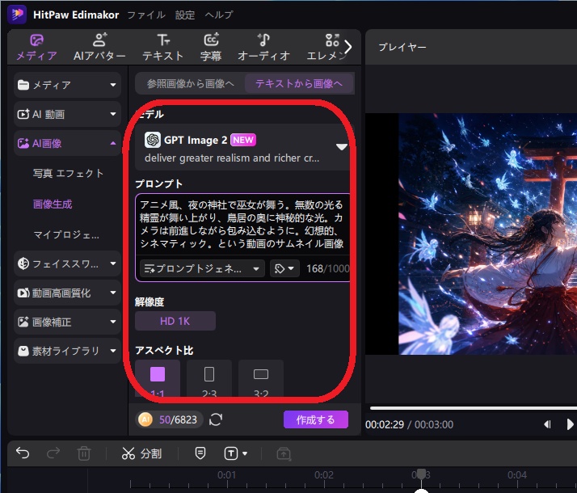
Task: Click the generated shrine maiden preview image
Action: click(x=487, y=234)
